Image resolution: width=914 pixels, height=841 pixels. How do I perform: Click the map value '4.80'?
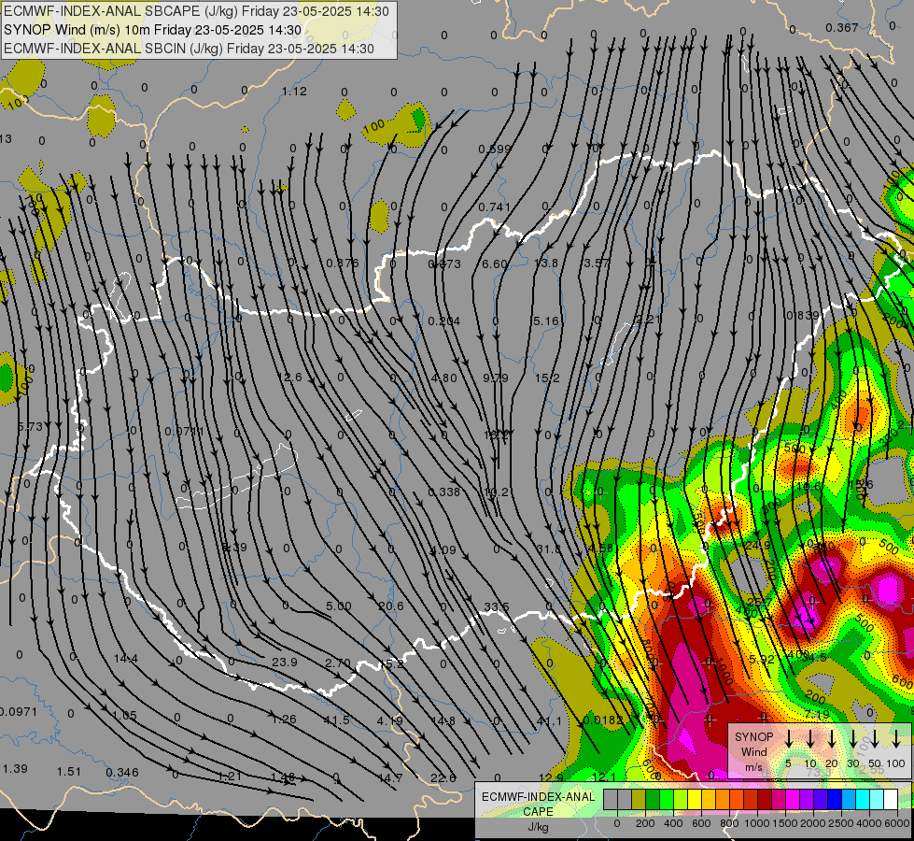click(x=443, y=378)
